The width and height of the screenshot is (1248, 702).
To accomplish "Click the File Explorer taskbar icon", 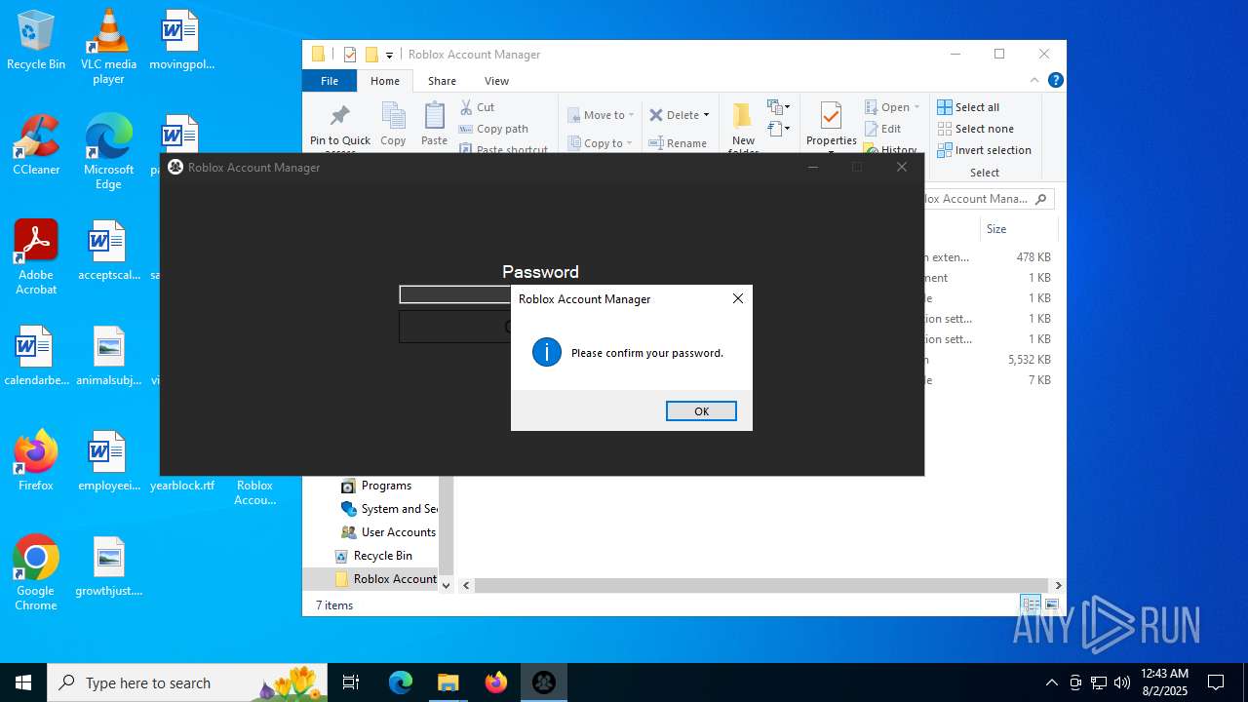I will (448, 682).
